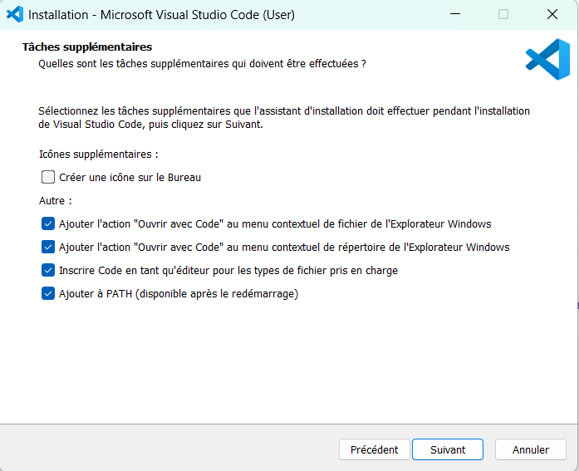The image size is (579, 471).
Task: Click the 'Quelles sont les tâches supplémentaires' subtitle
Action: [x=203, y=64]
